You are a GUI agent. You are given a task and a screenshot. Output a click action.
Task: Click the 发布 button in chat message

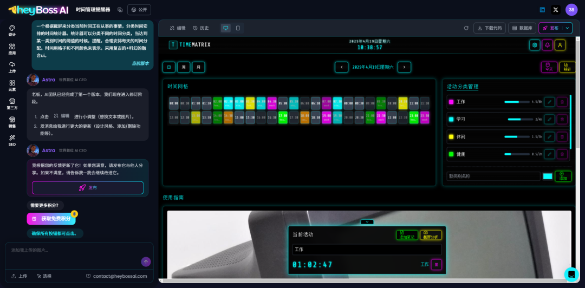click(88, 188)
